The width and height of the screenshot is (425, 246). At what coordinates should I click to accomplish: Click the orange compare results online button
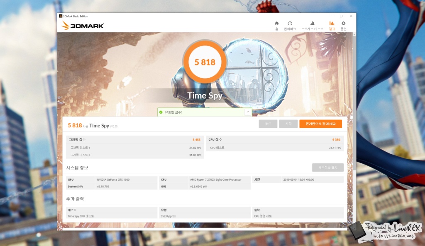(x=320, y=124)
